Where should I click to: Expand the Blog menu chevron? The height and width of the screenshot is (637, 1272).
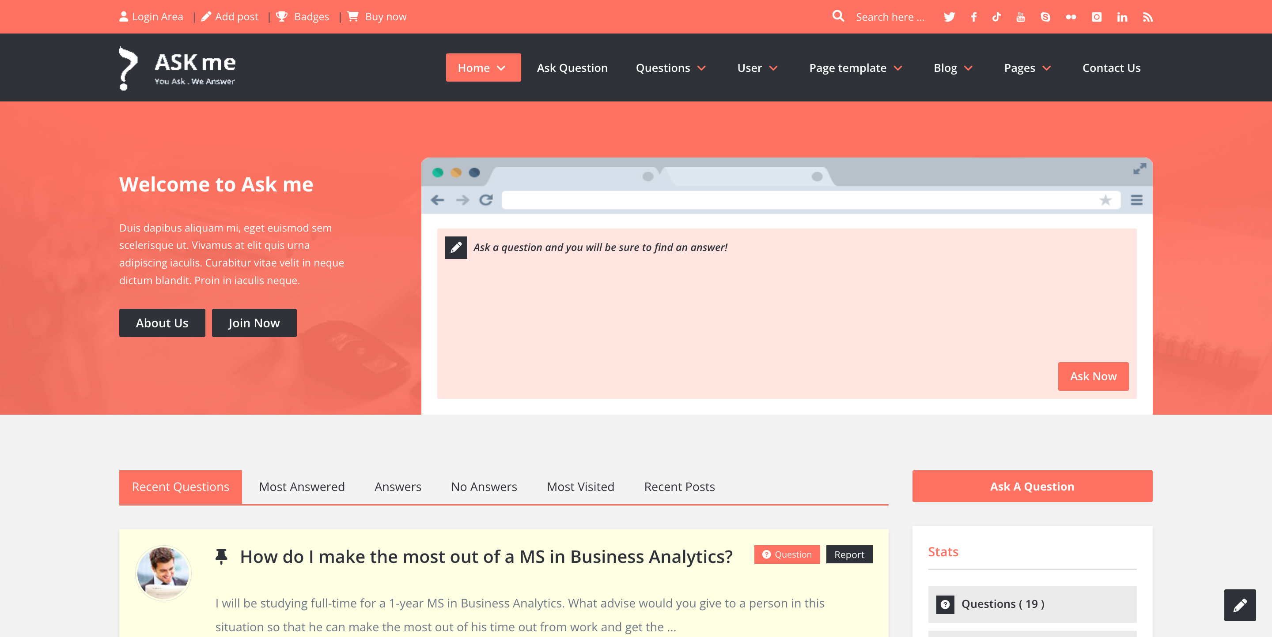[969, 68]
